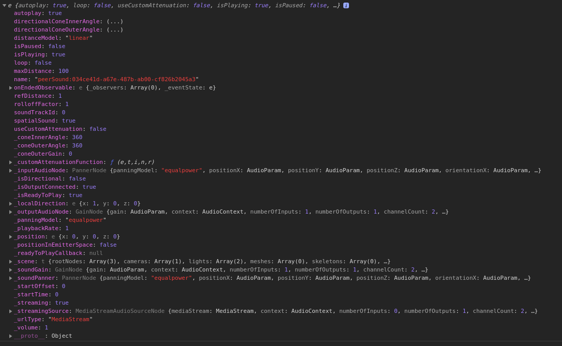
Task: Click the _startTime: 0 row
Action: click(x=36, y=295)
